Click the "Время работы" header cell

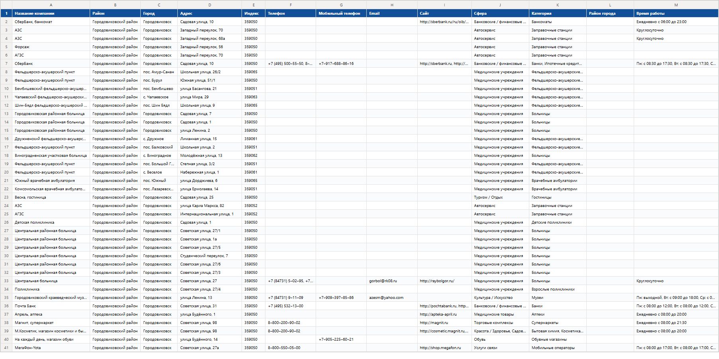[x=676, y=14]
